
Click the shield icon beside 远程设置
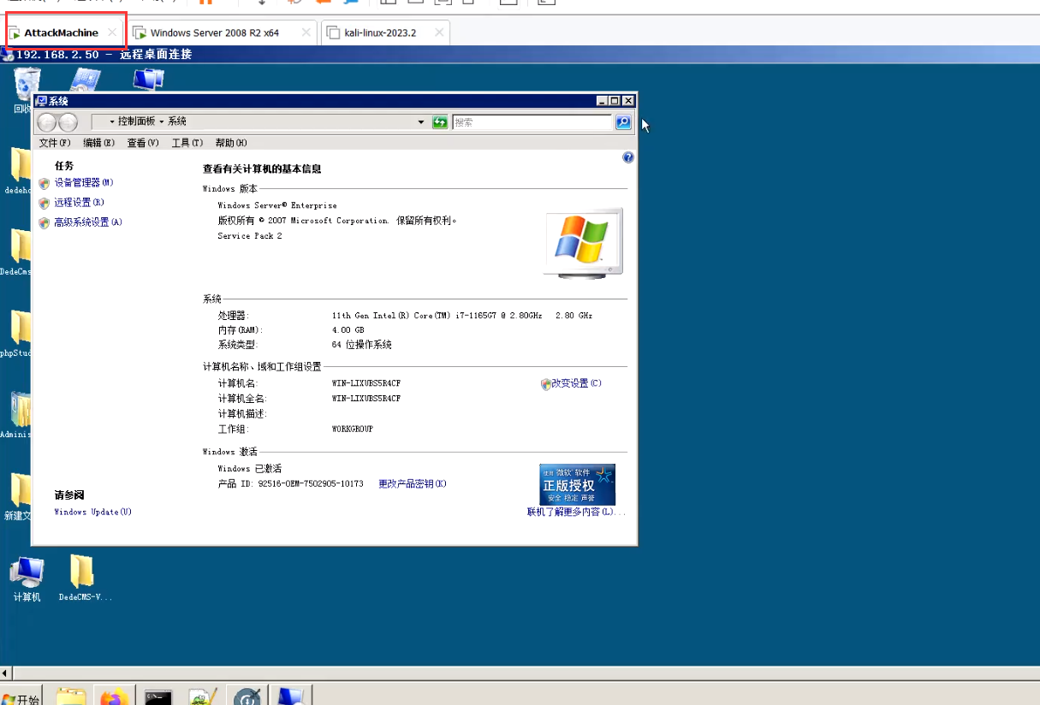45,203
